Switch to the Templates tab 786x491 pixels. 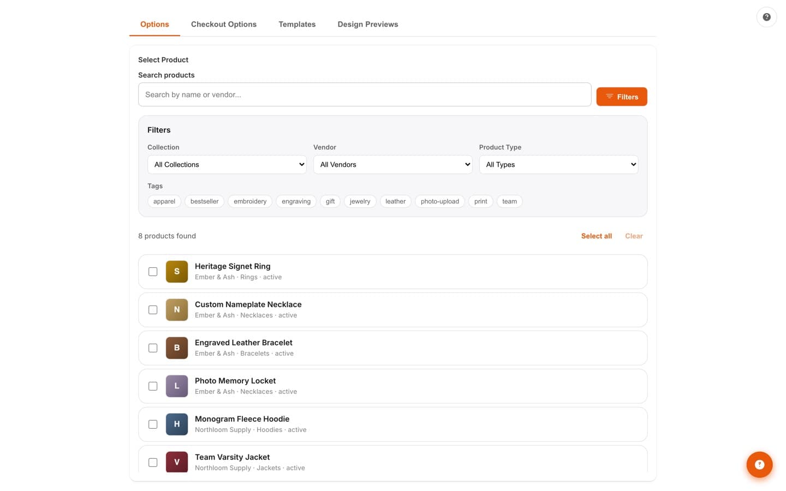point(297,24)
